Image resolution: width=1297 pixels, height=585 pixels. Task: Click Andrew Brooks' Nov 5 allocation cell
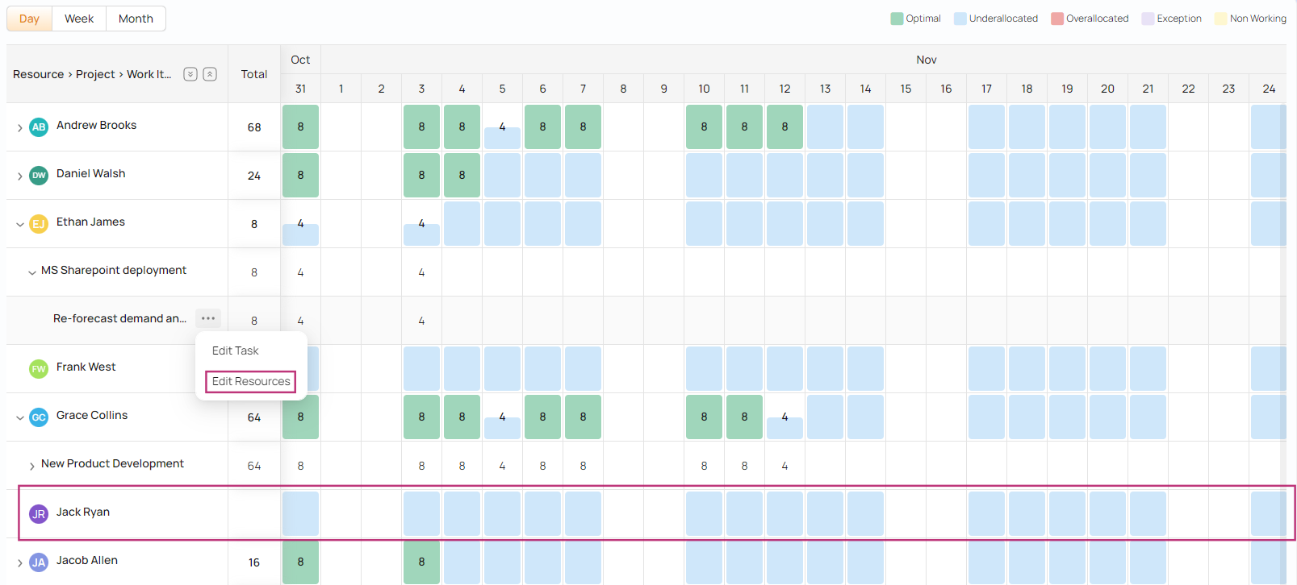[x=502, y=127]
